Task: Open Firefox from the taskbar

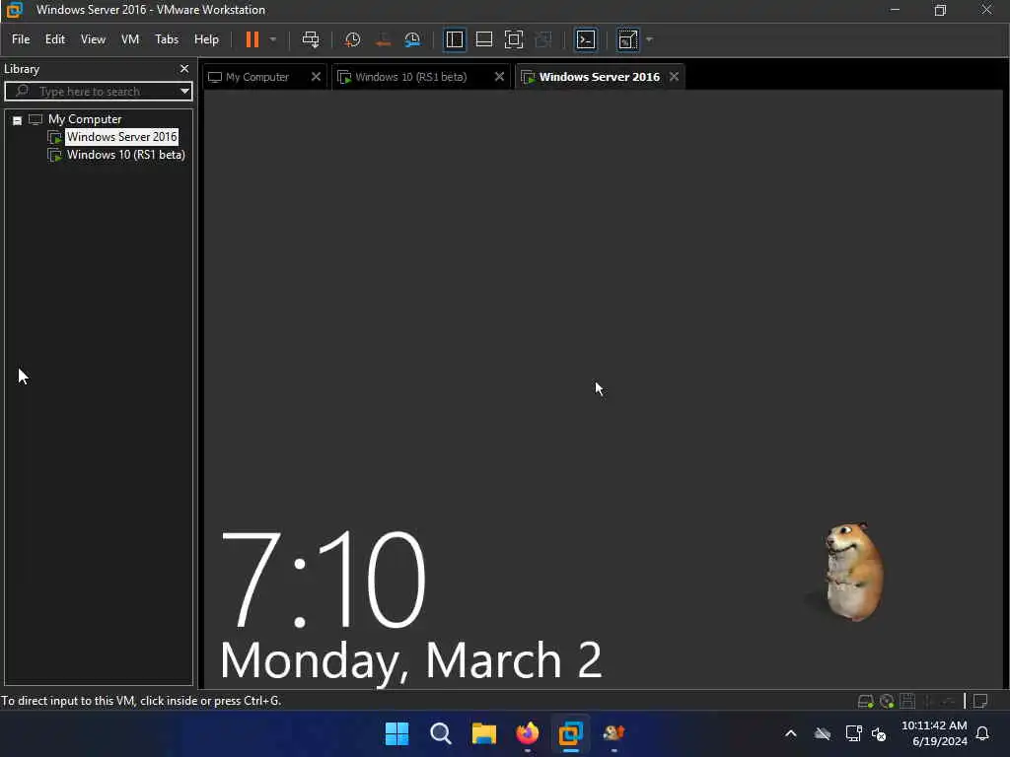Action: tap(527, 733)
